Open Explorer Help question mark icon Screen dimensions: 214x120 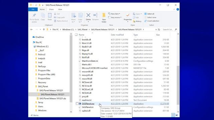(178, 9)
